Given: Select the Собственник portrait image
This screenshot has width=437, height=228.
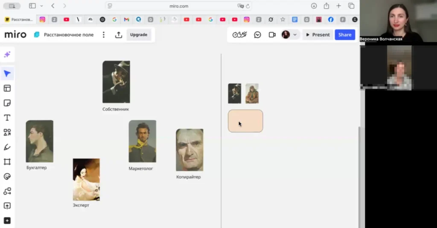Looking at the screenshot, I should point(116,82).
